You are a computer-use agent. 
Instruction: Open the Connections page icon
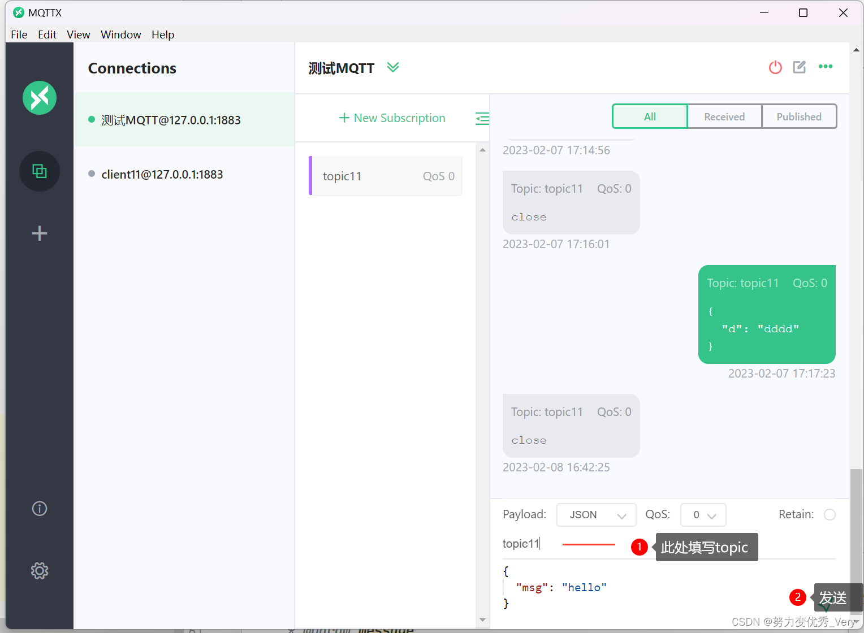click(40, 171)
